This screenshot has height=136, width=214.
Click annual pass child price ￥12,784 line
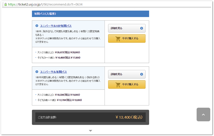[60, 100]
